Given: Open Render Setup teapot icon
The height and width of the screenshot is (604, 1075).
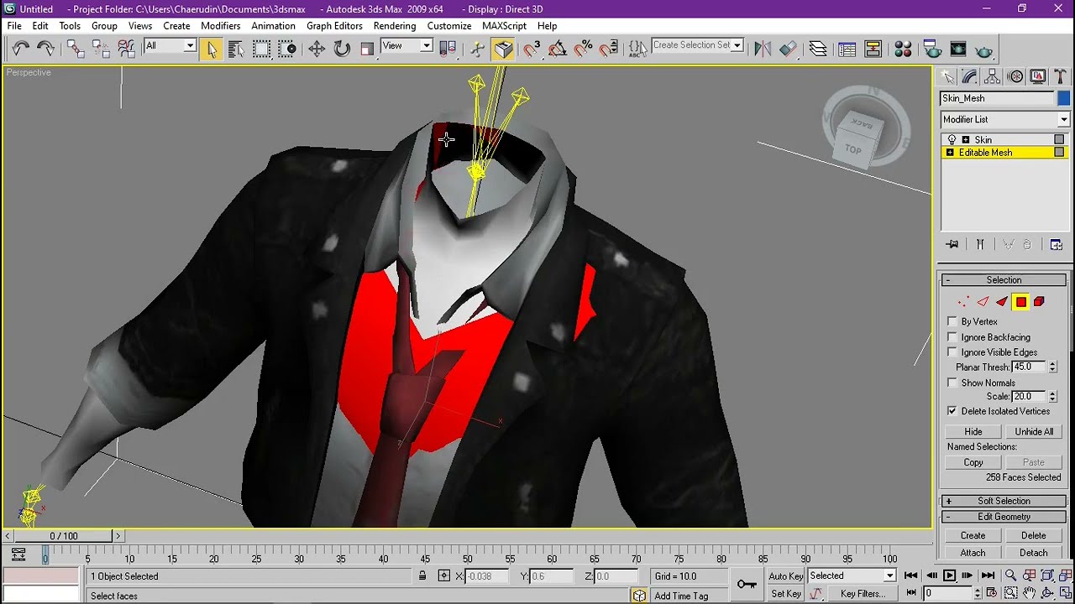Looking at the screenshot, I should point(932,49).
